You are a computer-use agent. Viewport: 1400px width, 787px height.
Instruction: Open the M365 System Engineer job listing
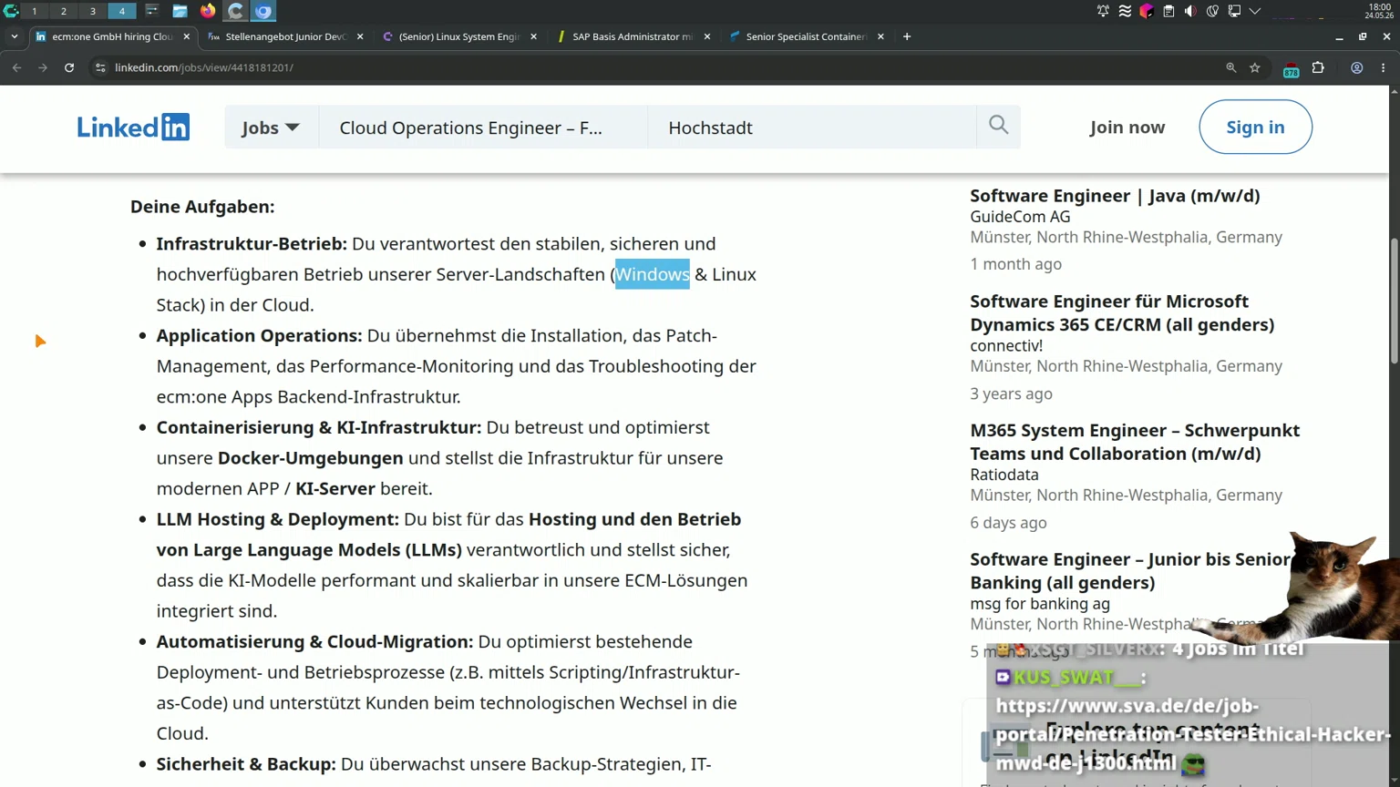point(1135,442)
